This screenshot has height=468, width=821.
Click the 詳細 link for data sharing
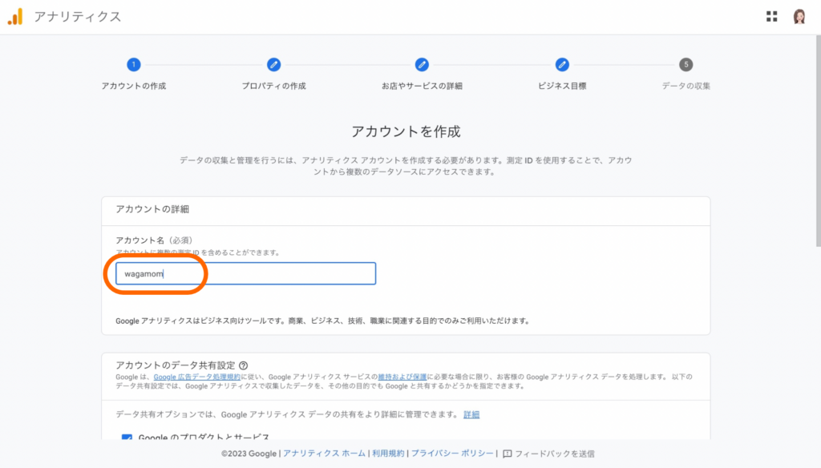pyautogui.click(x=471, y=414)
